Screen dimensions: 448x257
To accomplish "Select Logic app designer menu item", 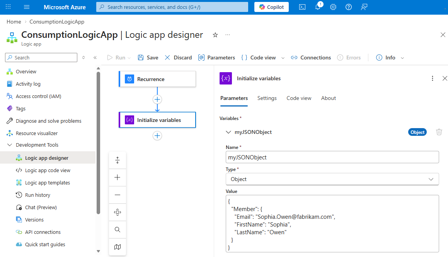I will [48, 158].
